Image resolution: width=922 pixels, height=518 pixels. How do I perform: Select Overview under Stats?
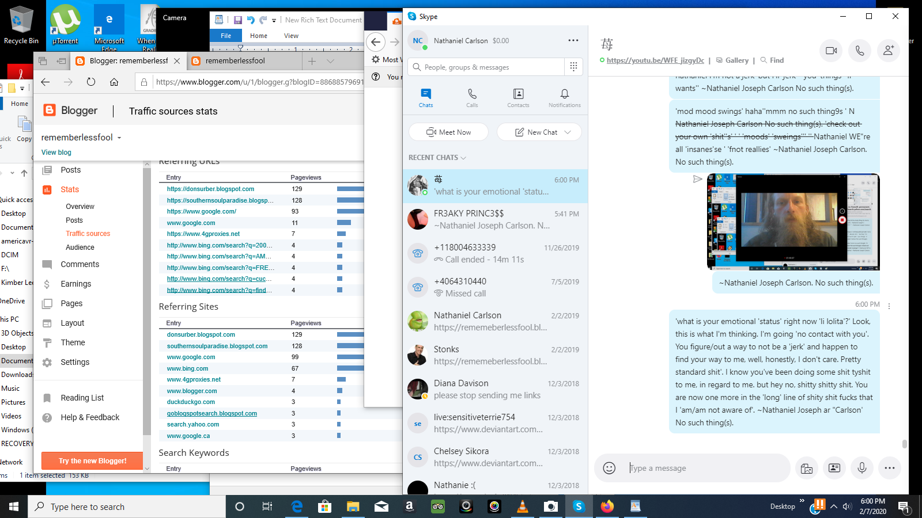pos(80,207)
